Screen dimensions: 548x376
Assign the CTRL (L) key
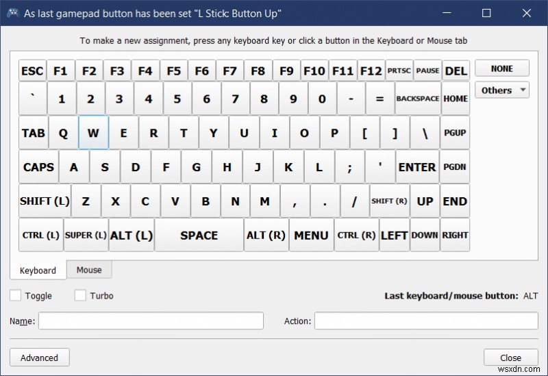point(41,235)
